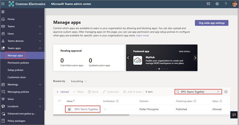Open the SPFx Teams Together app link
The width and height of the screenshot is (239, 125).
(86, 109)
